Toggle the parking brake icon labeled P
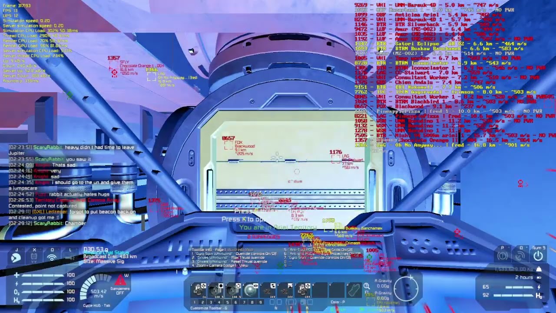The image size is (556, 313). [x=503, y=256]
